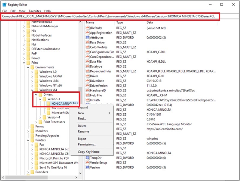The image size is (240, 181).
Task: Click the Print Processors folder icon
Action: pos(40,122)
